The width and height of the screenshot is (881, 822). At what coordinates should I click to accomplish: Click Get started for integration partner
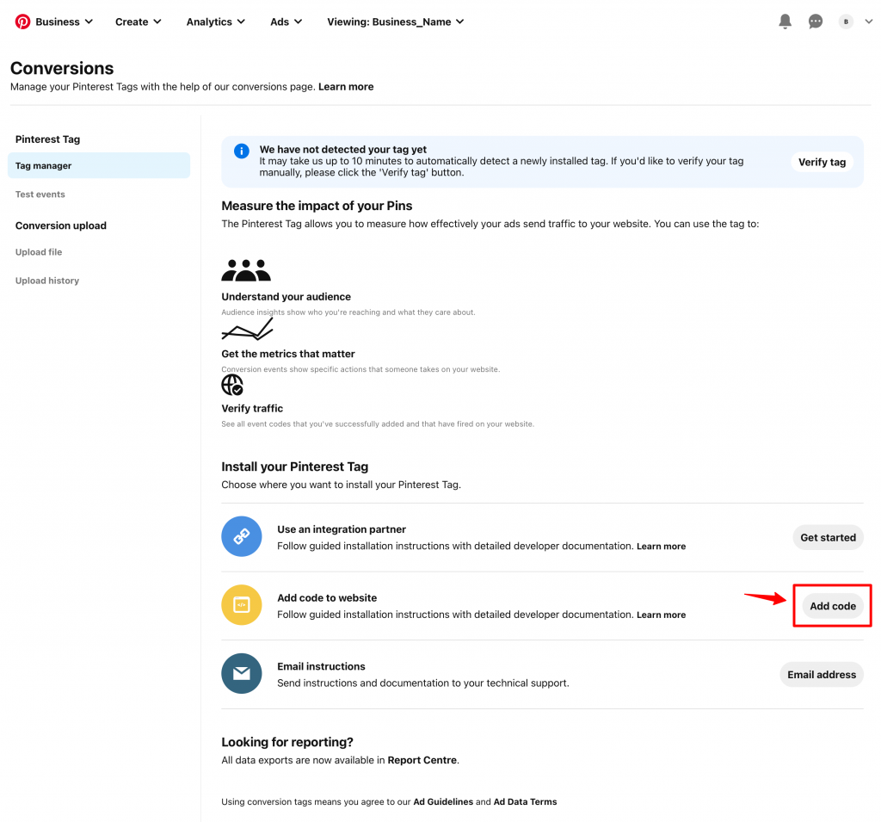[829, 537]
